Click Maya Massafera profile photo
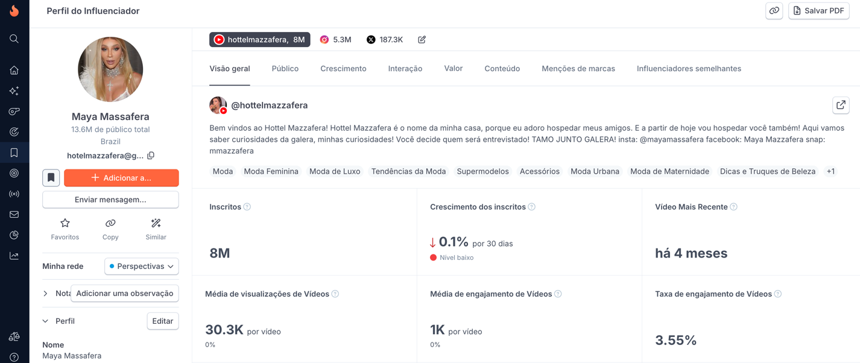 [110, 69]
